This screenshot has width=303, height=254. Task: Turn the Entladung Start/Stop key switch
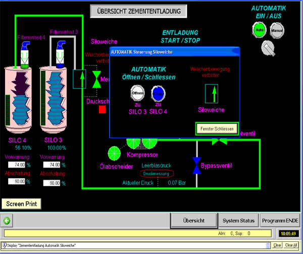[x=268, y=49]
